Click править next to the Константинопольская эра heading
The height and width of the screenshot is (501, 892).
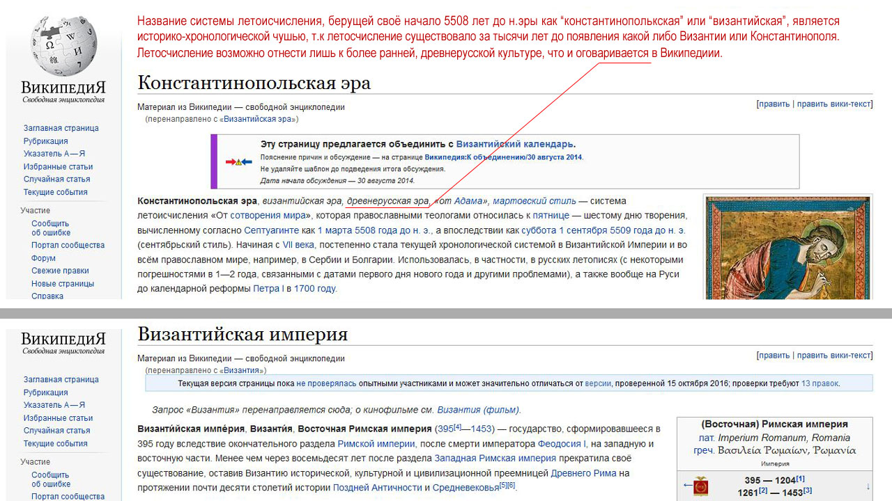[774, 104]
